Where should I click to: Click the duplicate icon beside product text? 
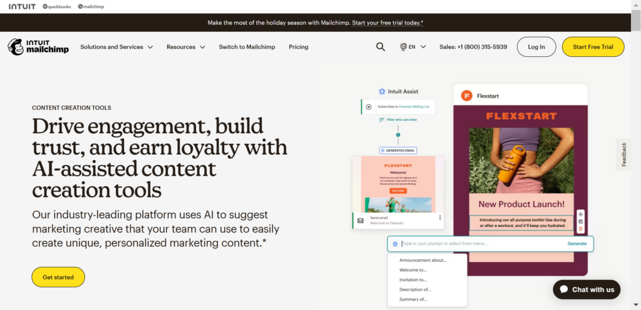(x=580, y=221)
